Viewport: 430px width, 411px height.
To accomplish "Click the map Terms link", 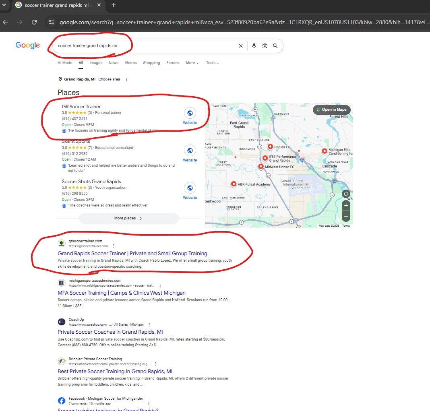I will tap(346, 226).
